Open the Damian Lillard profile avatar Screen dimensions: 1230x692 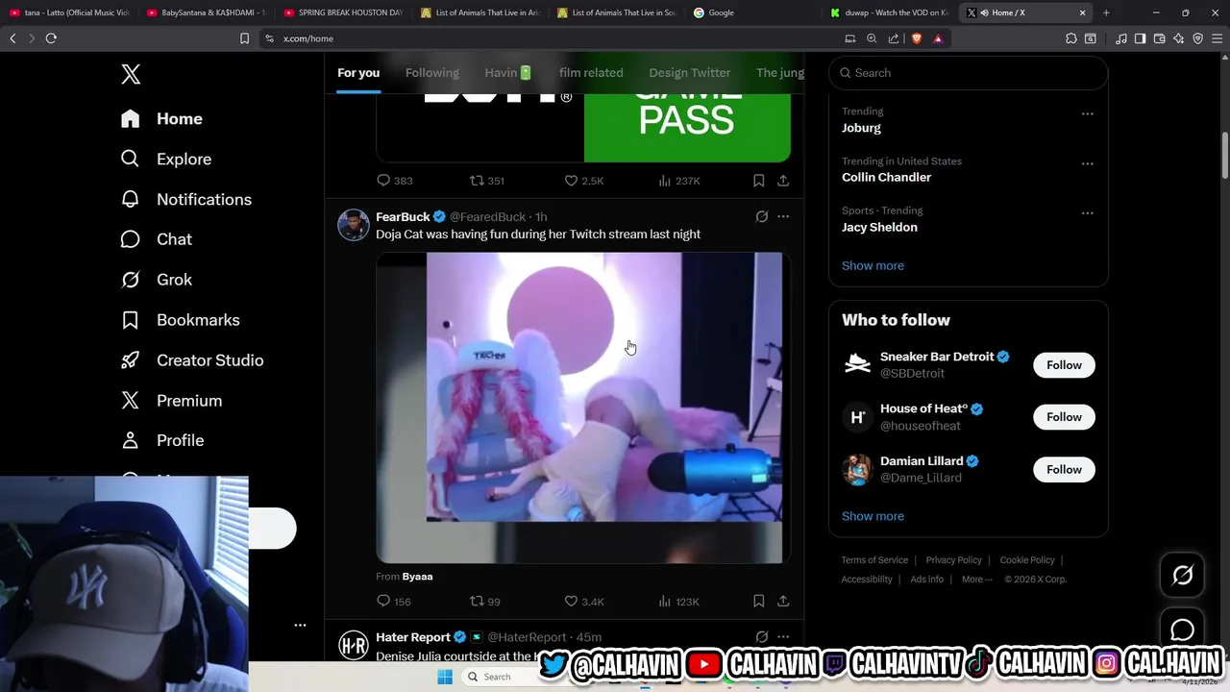(857, 469)
